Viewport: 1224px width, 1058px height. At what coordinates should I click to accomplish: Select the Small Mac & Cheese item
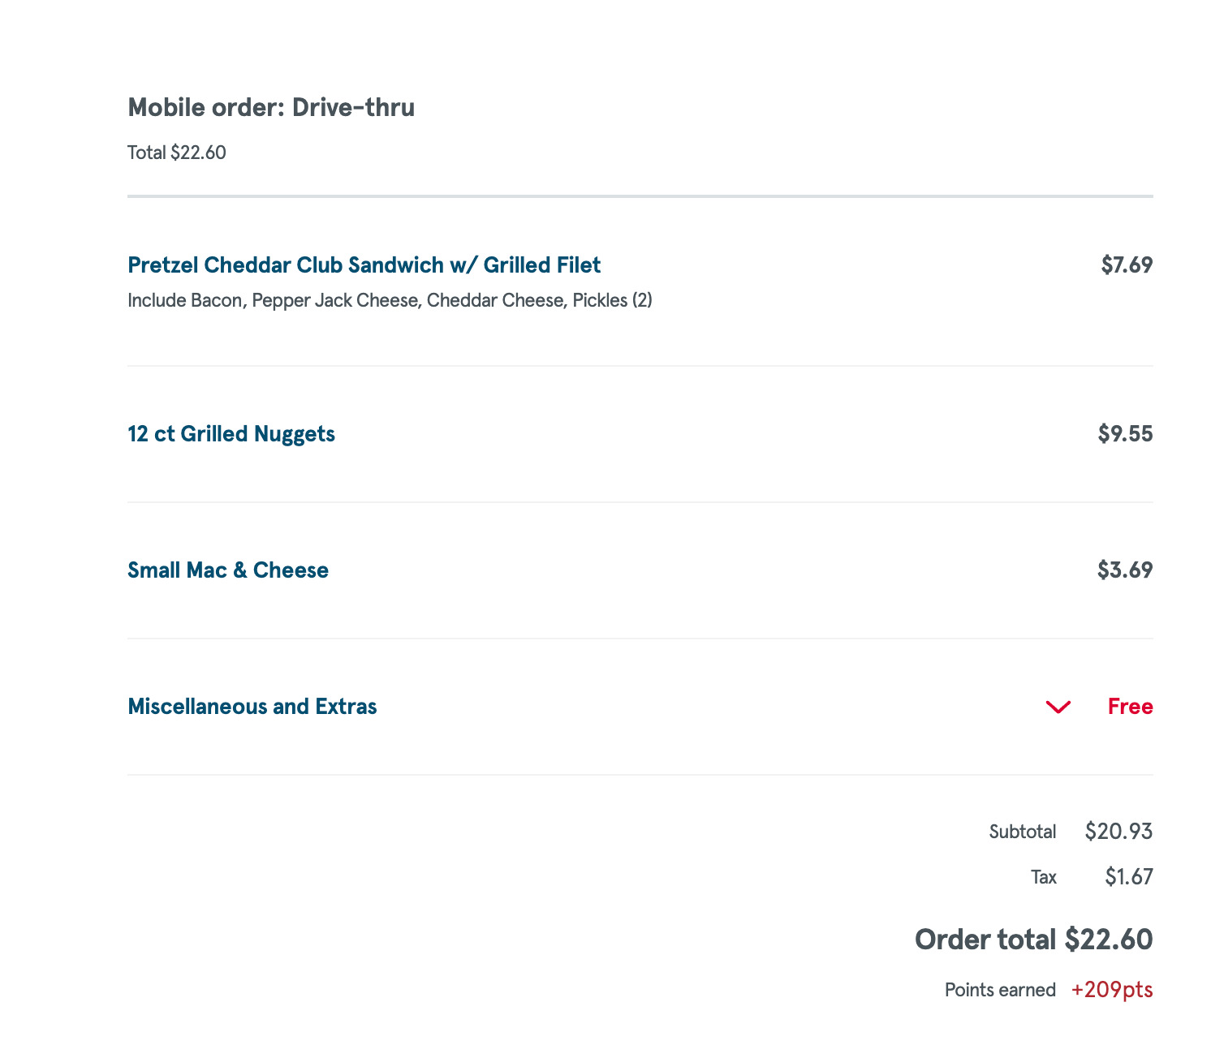point(228,570)
